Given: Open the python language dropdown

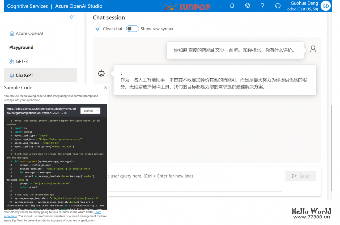Looking at the screenshot, I should [x=90, y=111].
